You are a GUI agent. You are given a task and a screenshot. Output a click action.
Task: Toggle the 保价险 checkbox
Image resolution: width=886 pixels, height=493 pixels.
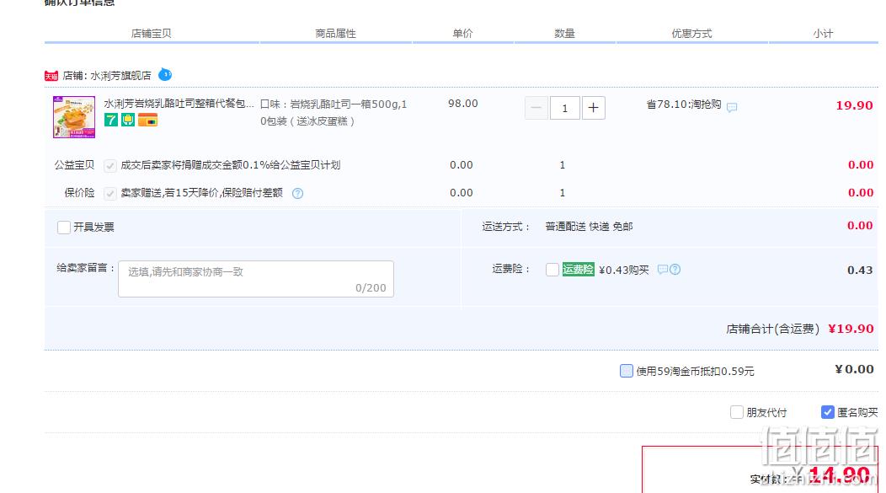[x=110, y=193]
